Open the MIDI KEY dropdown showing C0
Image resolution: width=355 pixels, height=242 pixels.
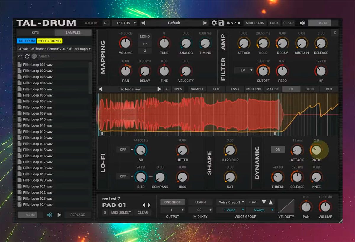click(x=201, y=210)
